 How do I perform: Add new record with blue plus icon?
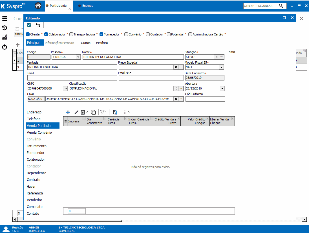click(x=68, y=112)
